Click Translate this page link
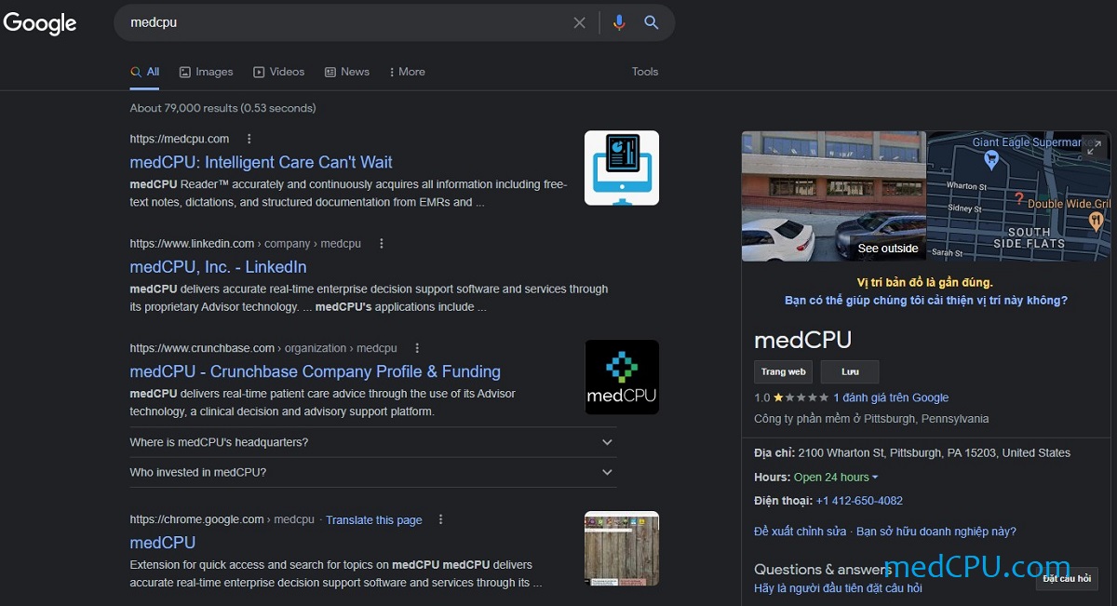1117x606 pixels. coord(374,520)
